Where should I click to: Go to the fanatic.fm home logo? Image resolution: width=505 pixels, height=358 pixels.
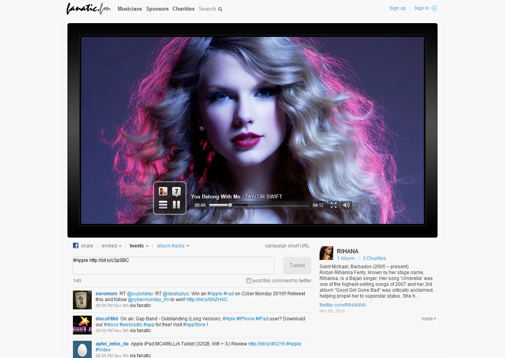click(x=89, y=9)
